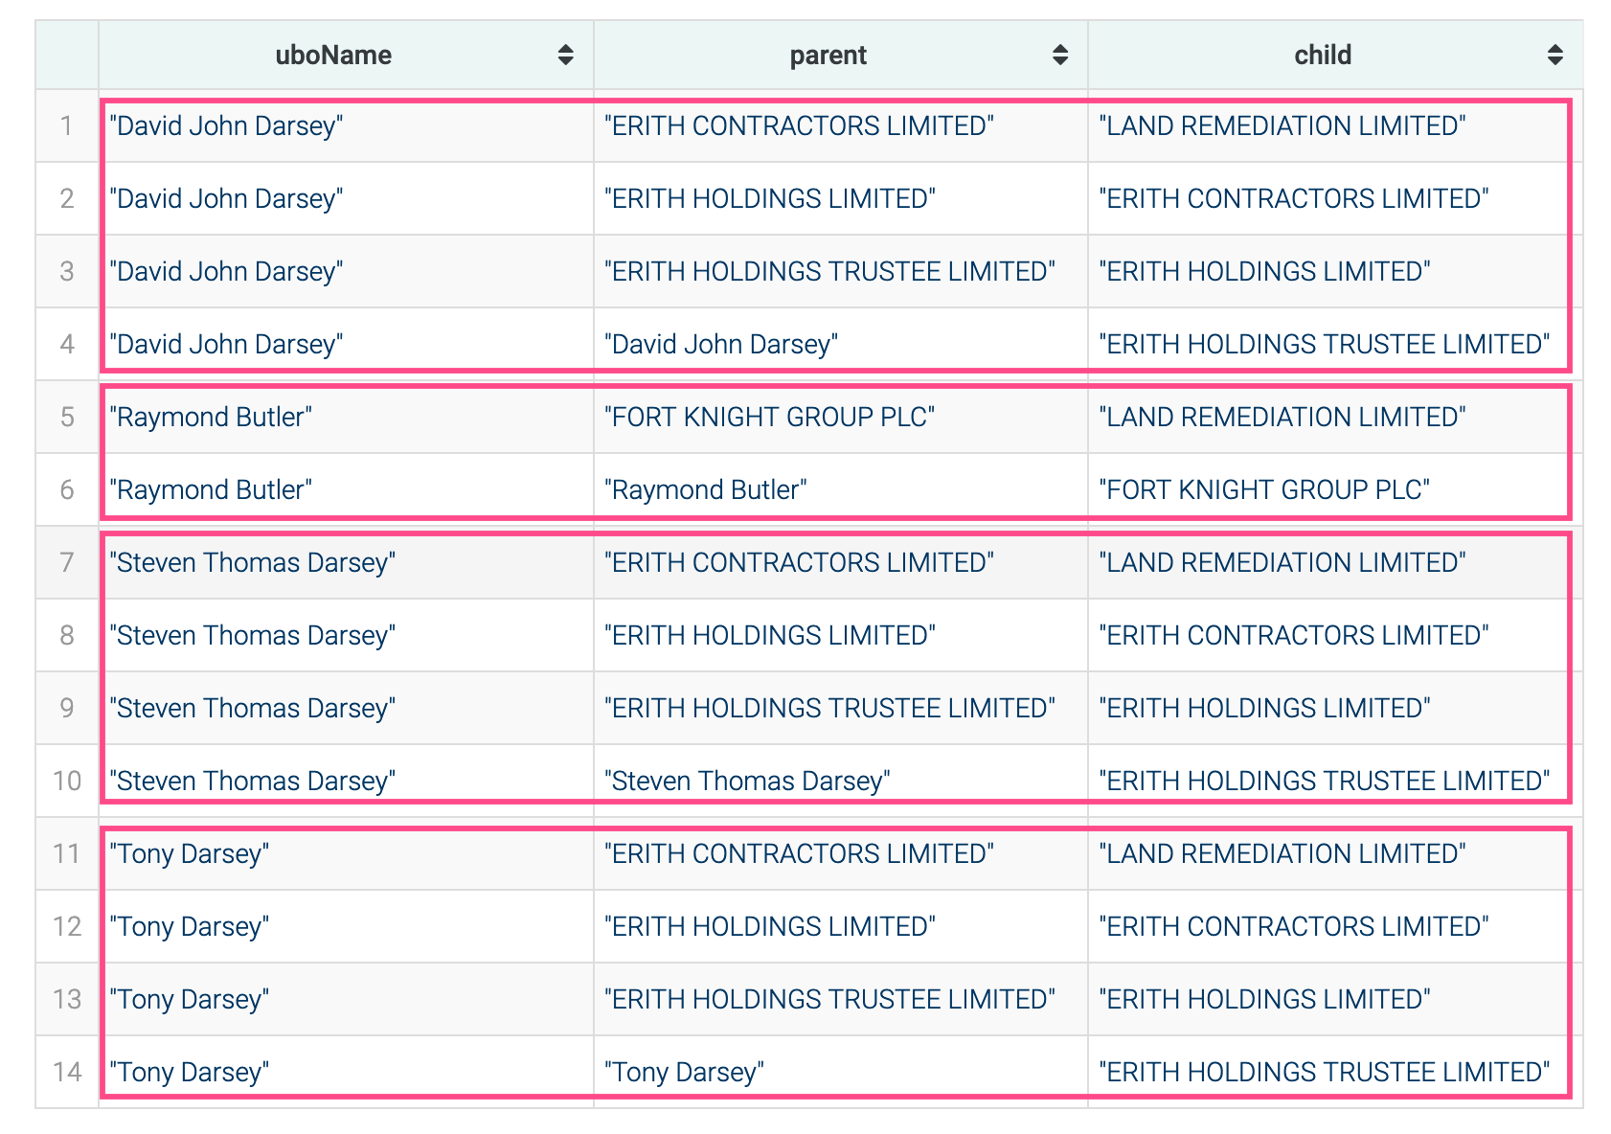The width and height of the screenshot is (1611, 1134).
Task: Click uboName "Raymond Butler" in row 6
Action: [211, 489]
